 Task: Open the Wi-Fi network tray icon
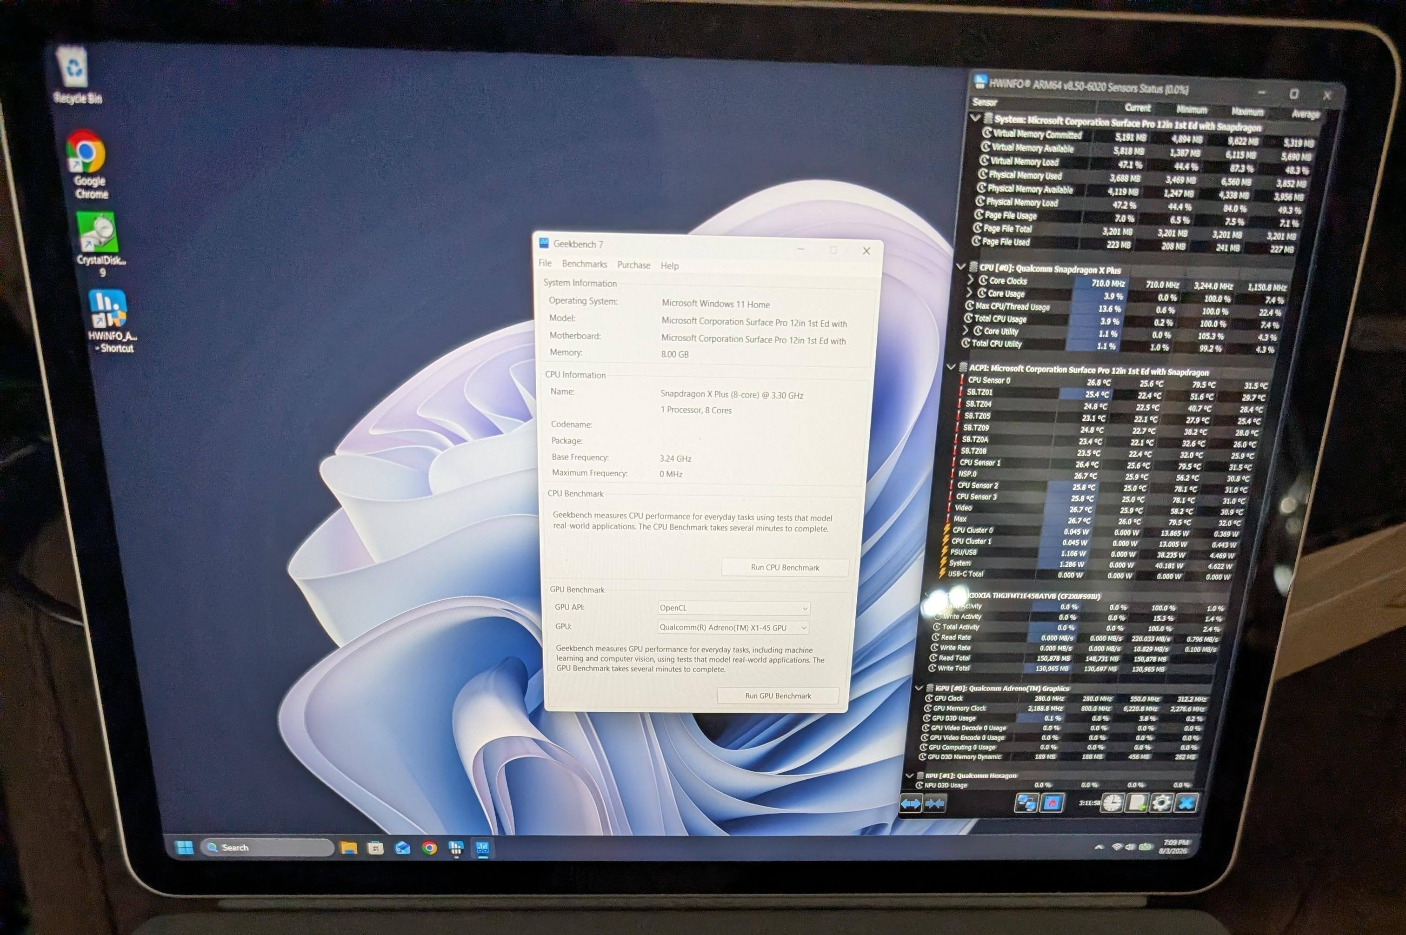(1116, 847)
